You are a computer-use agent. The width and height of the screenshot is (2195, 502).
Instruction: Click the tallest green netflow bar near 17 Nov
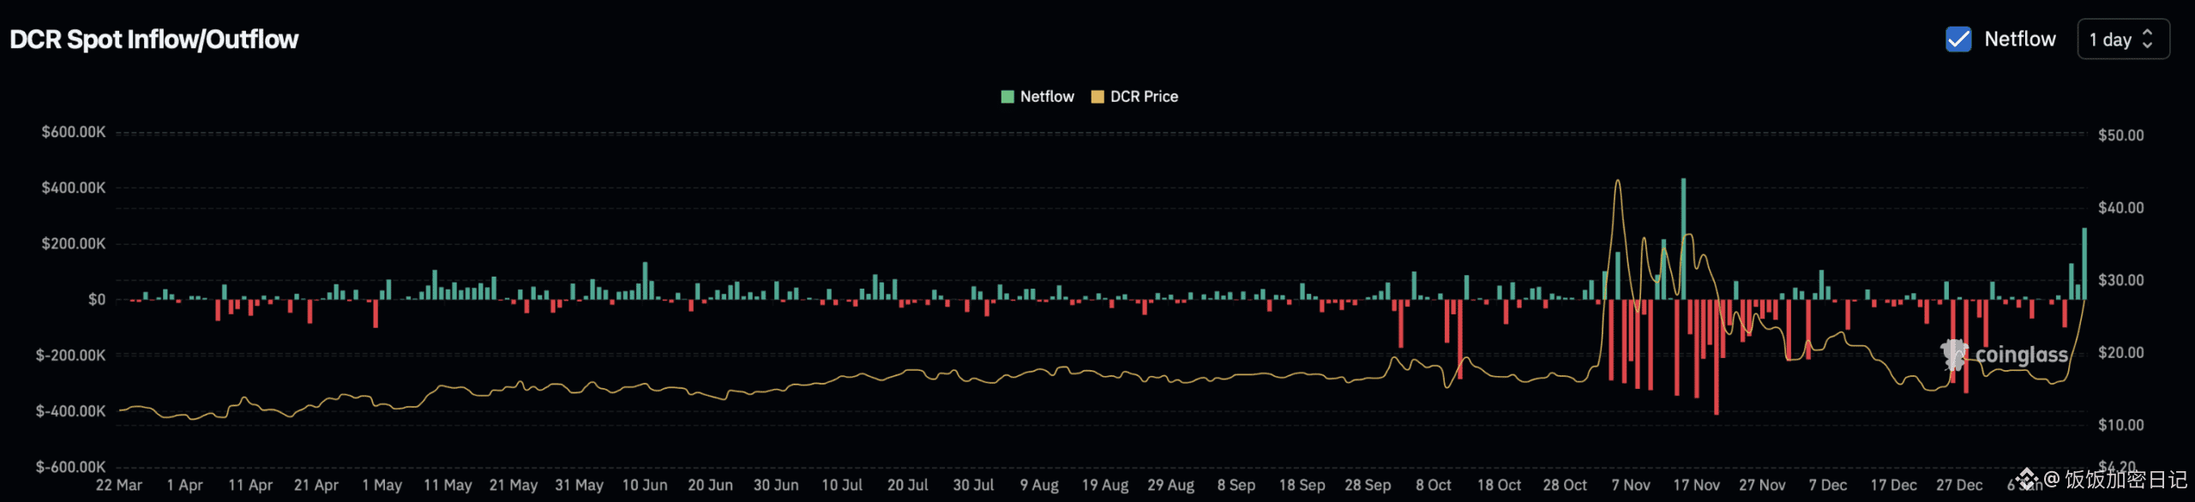tap(1683, 238)
